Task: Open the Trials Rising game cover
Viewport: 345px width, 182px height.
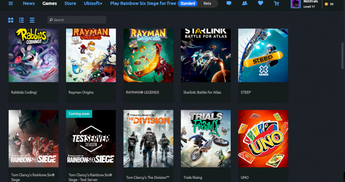Action: pyautogui.click(x=206, y=139)
